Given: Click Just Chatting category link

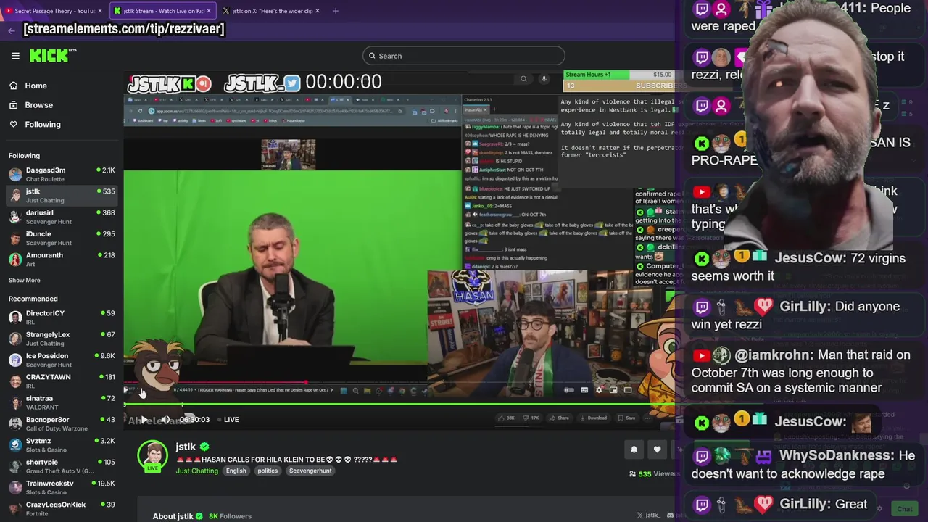Looking at the screenshot, I should pyautogui.click(x=196, y=471).
